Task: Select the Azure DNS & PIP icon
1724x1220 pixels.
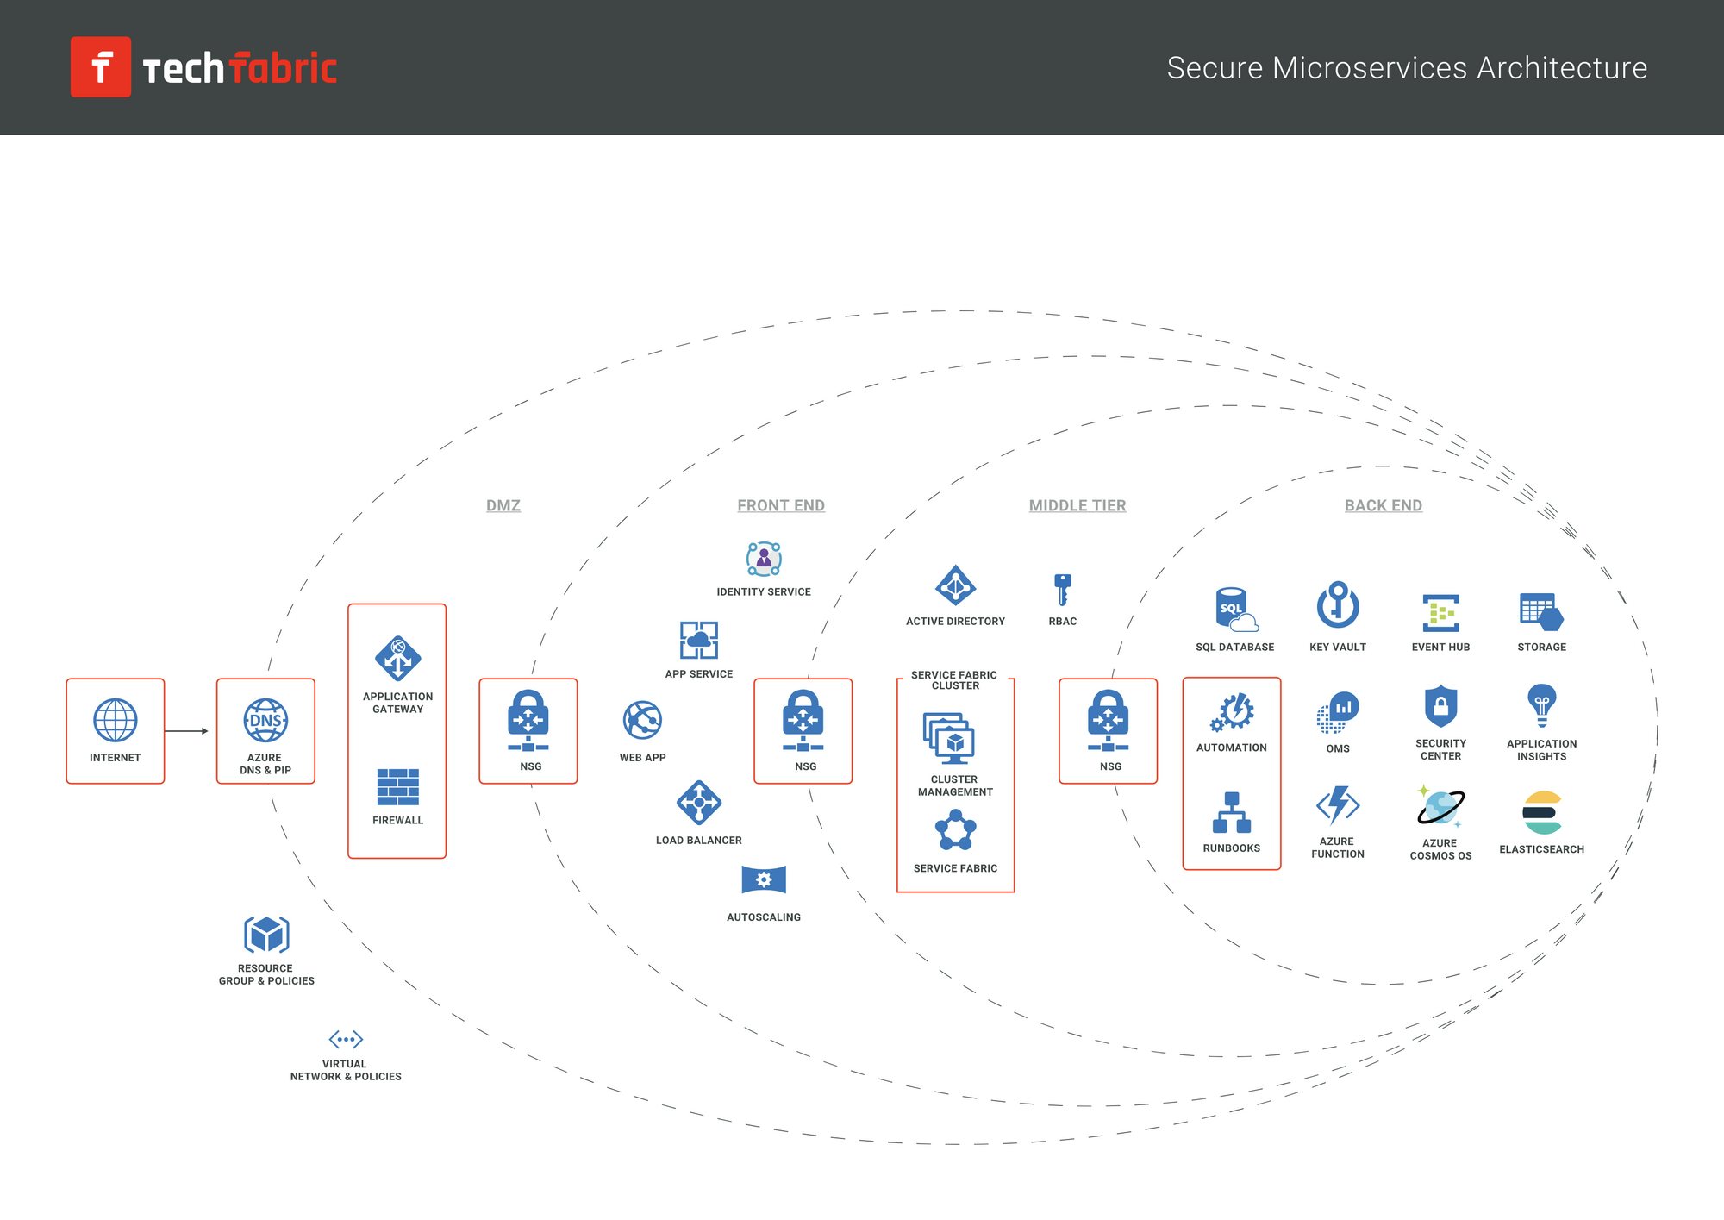Action: (265, 720)
